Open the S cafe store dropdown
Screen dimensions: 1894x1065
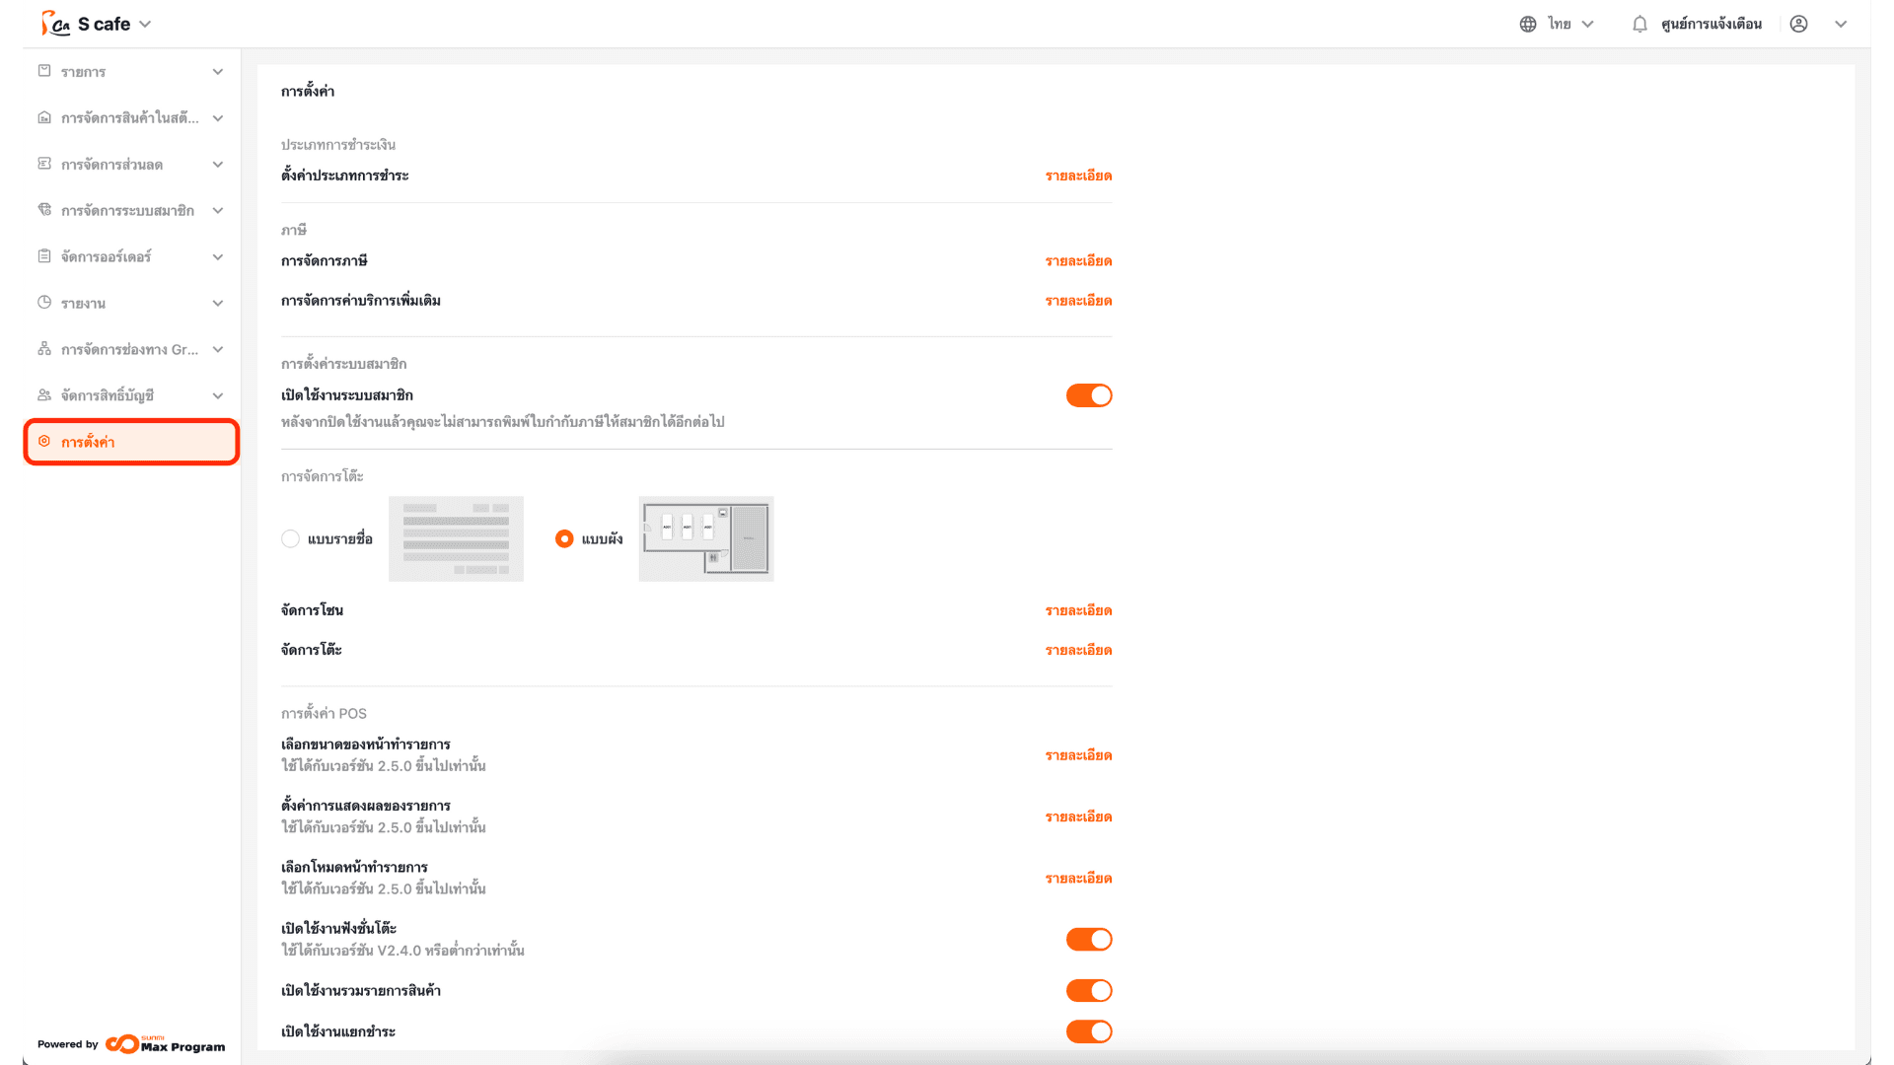tap(144, 24)
